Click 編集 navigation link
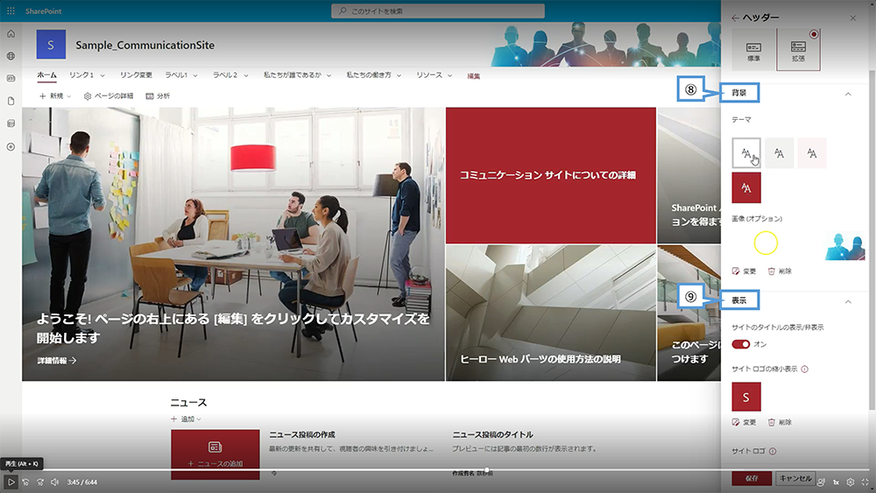876x493 pixels. coord(474,76)
